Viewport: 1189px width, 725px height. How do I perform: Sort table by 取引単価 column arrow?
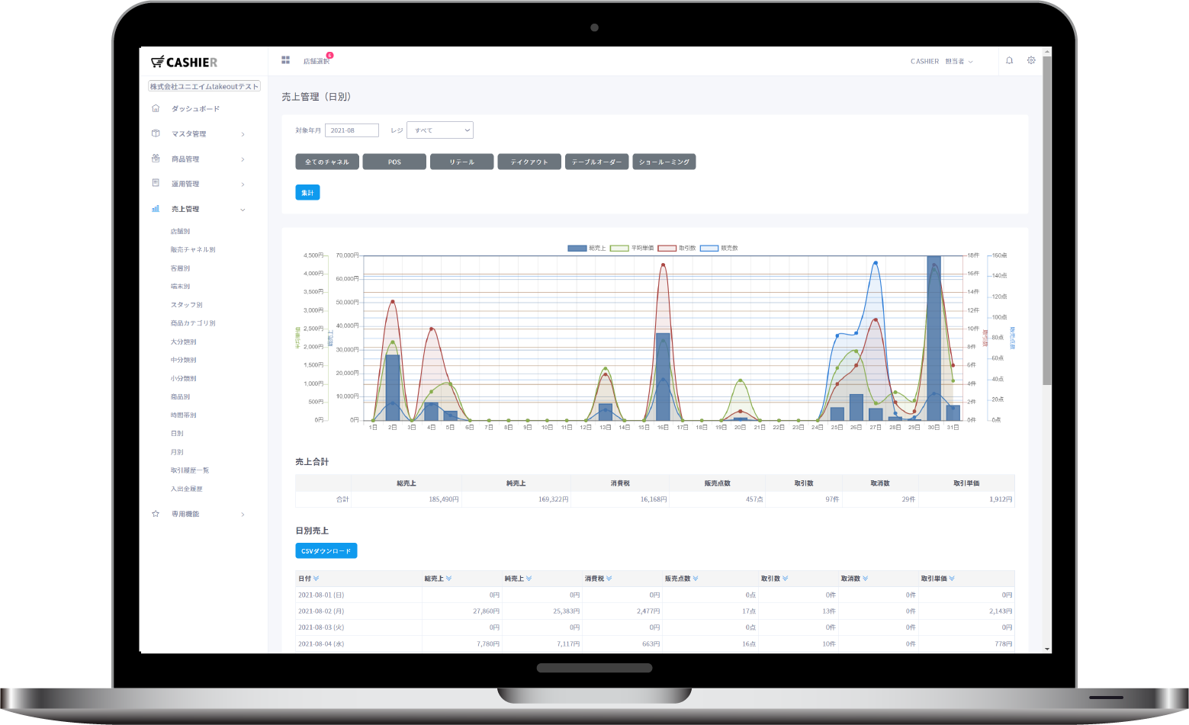952,579
